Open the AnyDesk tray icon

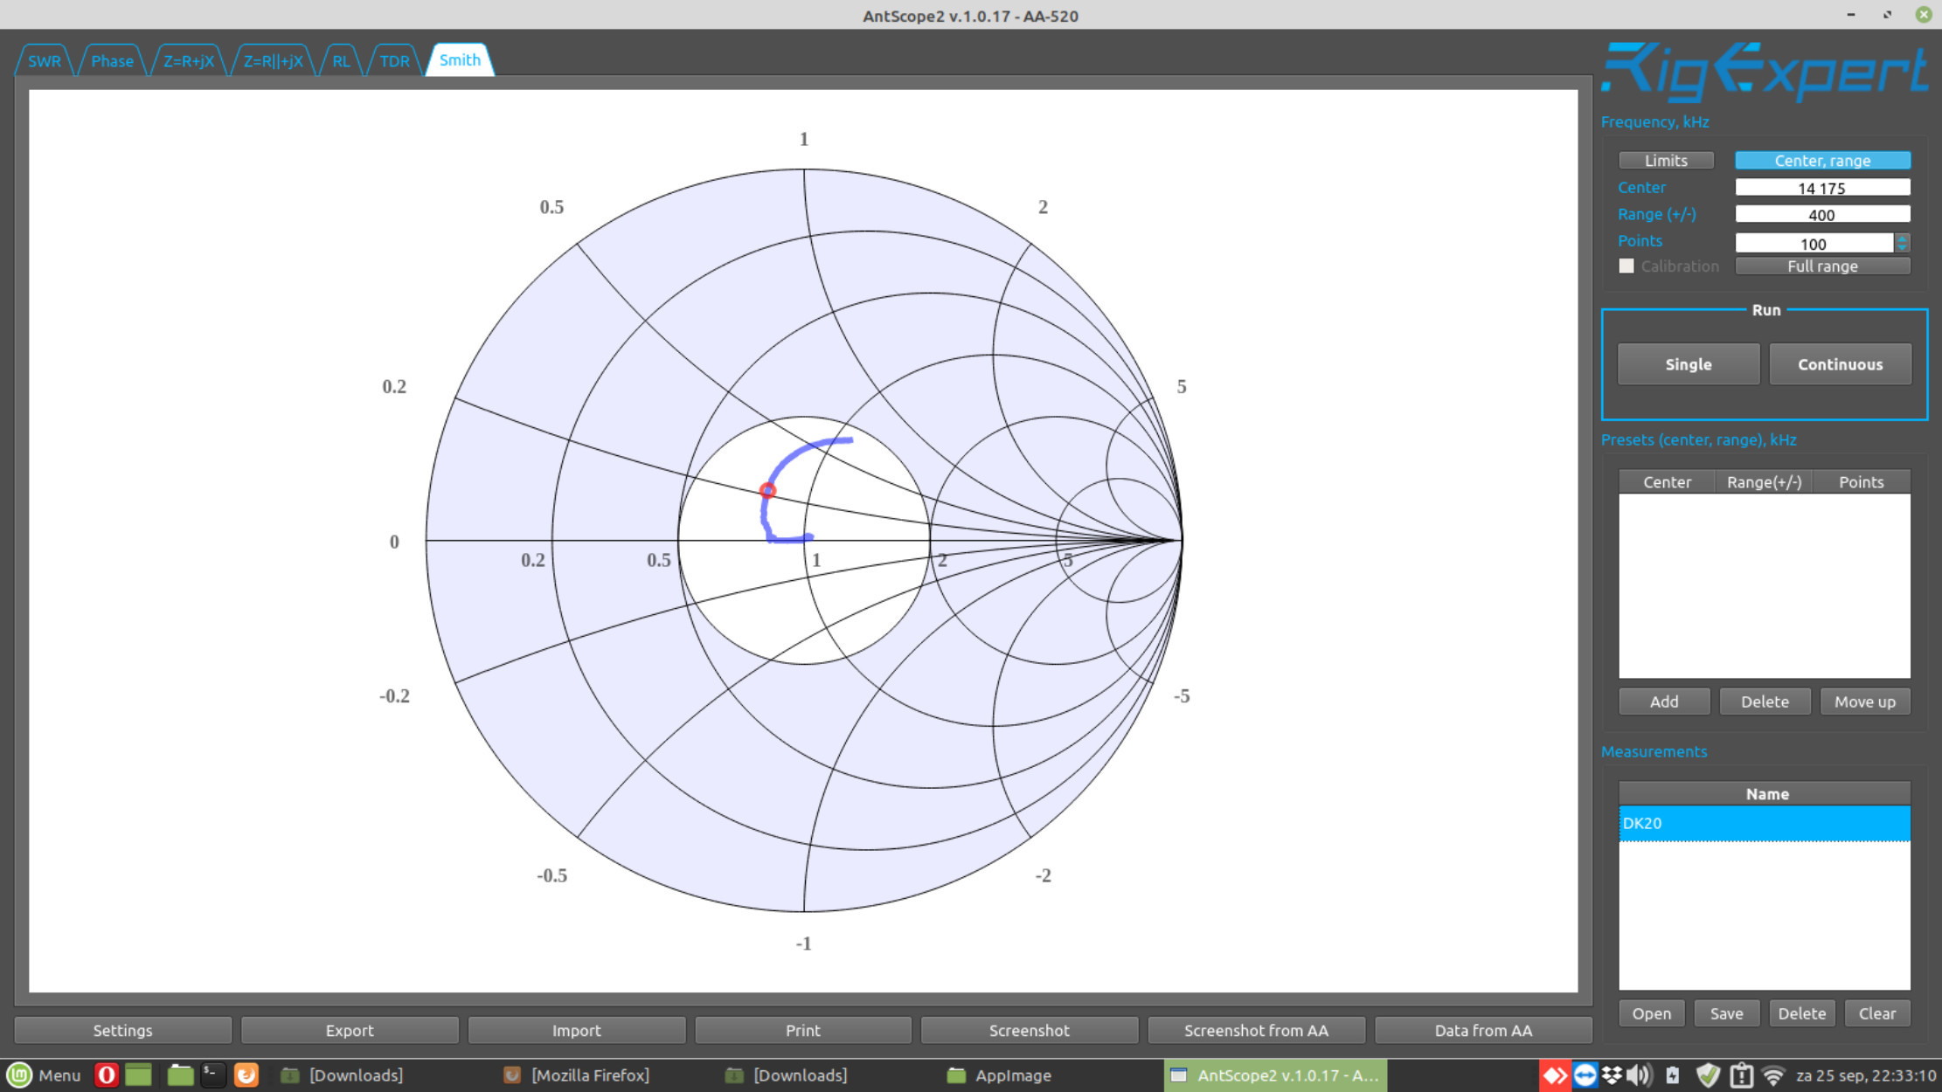(x=1553, y=1075)
